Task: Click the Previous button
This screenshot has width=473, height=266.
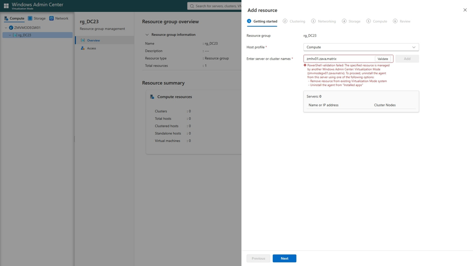Action: tap(258, 258)
